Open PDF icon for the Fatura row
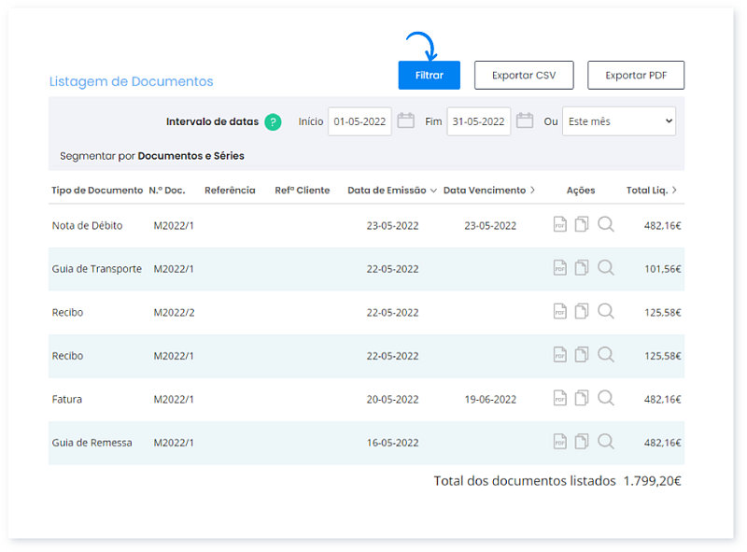Image resolution: width=747 pixels, height=552 pixels. 560,398
